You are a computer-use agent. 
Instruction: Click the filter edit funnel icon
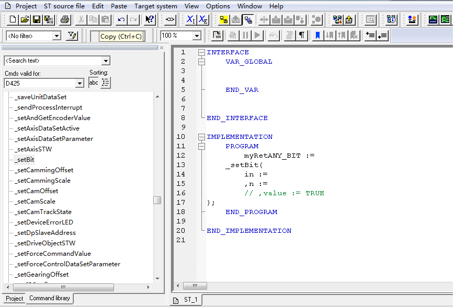click(72, 35)
